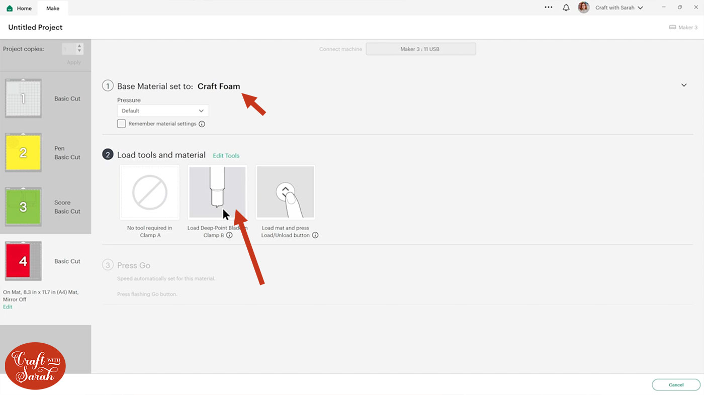Click the Cricut home logo icon
The height and width of the screenshot is (395, 704).
click(x=10, y=8)
